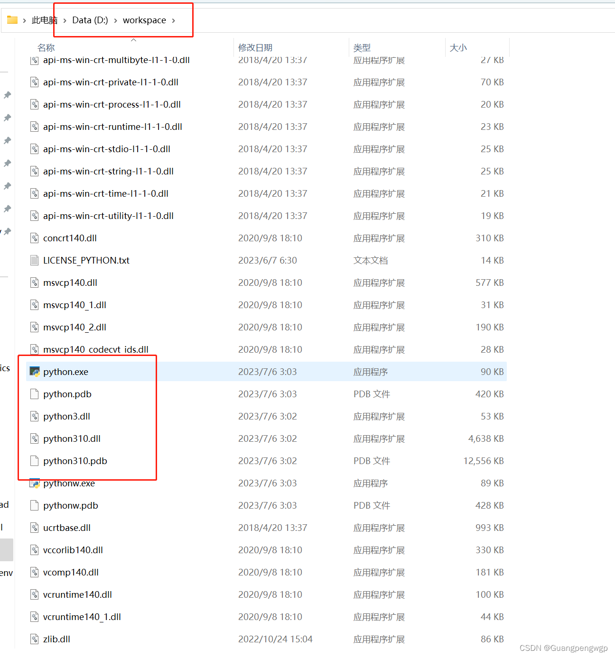615x657 pixels.
Task: Click the pythonw.exe Python application icon
Action: (34, 483)
